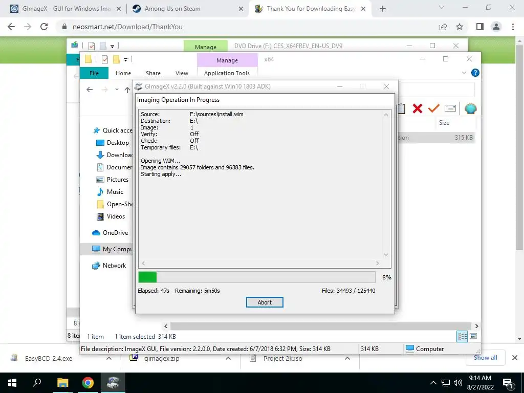Open the View ribbon tab

(x=182, y=73)
